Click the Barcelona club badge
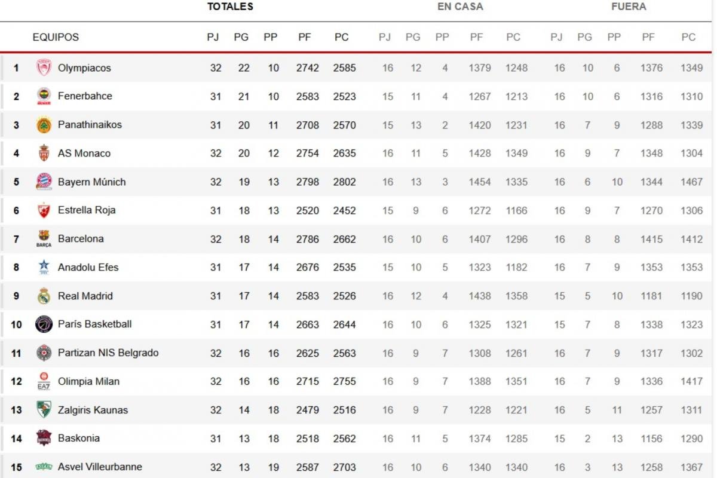Viewport: 717px width, 478px height. click(44, 239)
